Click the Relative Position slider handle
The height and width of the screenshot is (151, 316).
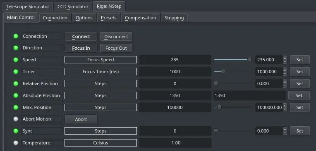[216, 83]
